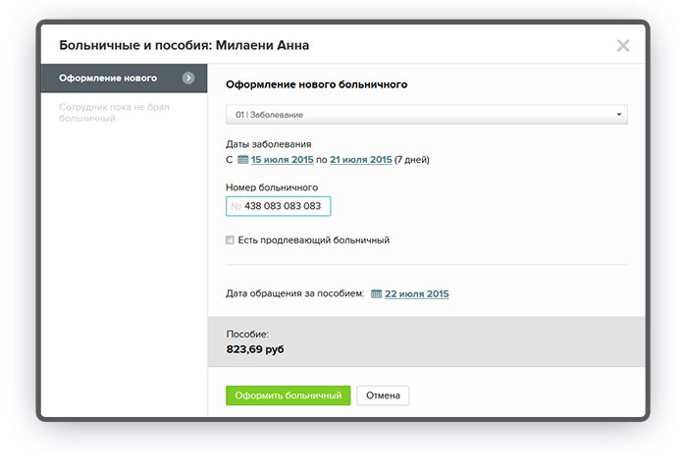Viewport: 684px width, 472px height.
Task: Enable the Есть продлевающий больничный checkbox
Action: (x=230, y=239)
